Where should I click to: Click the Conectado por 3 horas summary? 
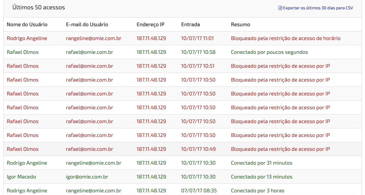click(258, 191)
